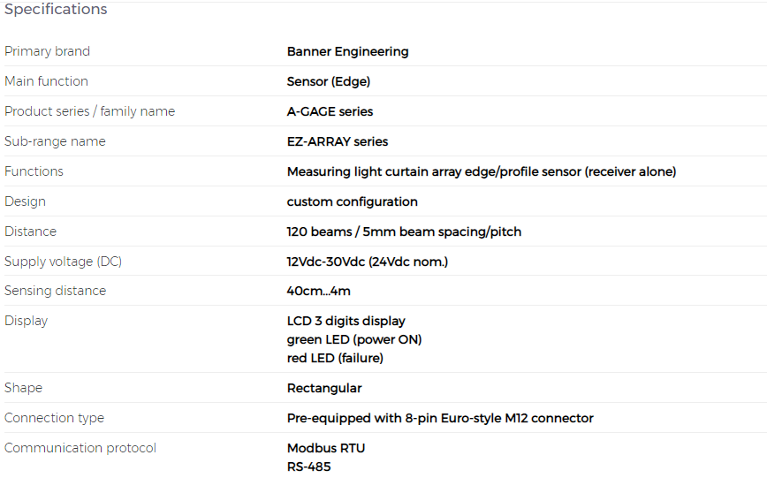Click the RS-485 protocol value
This screenshot has height=478, width=767.
tap(309, 467)
